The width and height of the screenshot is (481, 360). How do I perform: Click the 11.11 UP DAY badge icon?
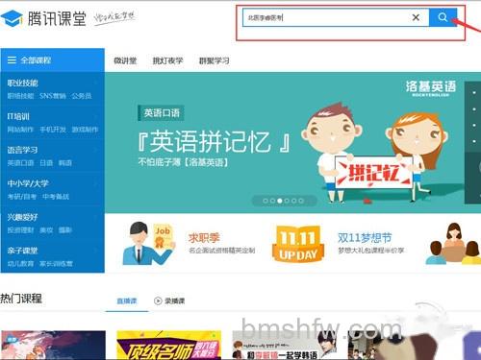tap(298, 244)
